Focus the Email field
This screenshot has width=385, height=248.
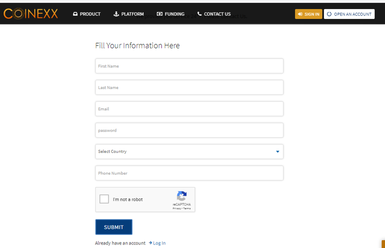(x=189, y=109)
